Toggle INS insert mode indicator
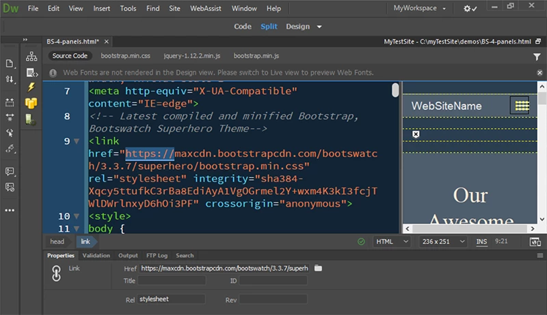This screenshot has height=315, width=547. pyautogui.click(x=481, y=241)
